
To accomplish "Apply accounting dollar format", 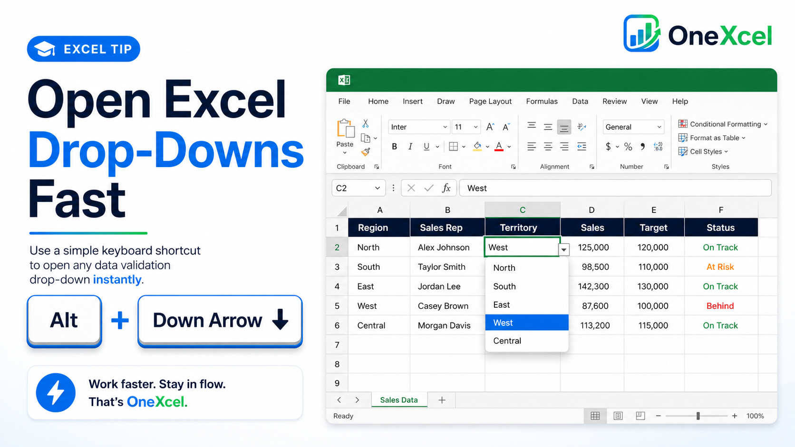I will click(x=608, y=147).
